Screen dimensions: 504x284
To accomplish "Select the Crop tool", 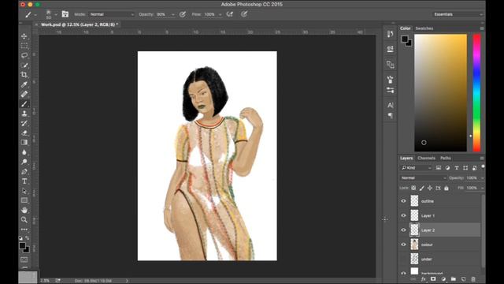I will [24, 75].
